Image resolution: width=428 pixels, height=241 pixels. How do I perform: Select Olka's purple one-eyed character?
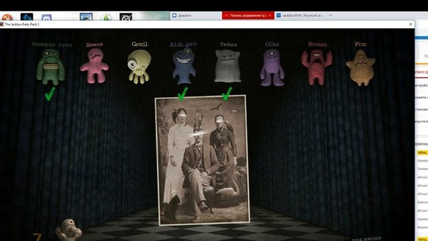[272, 67]
